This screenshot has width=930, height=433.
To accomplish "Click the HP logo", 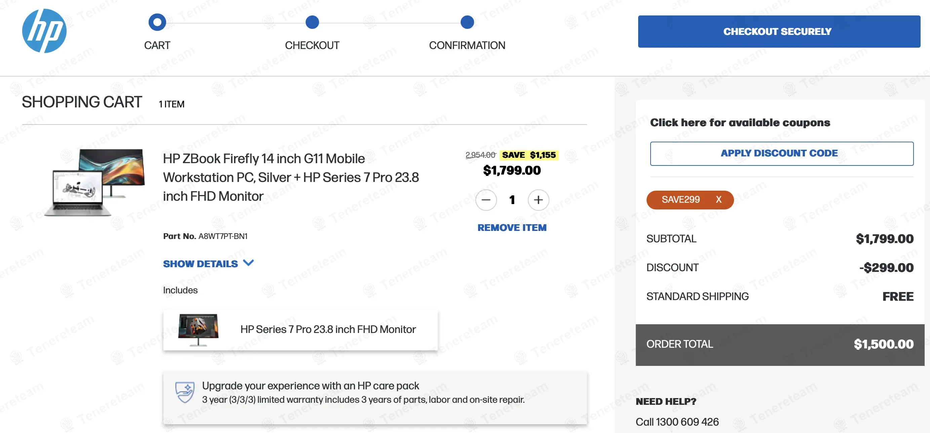I will click(44, 31).
